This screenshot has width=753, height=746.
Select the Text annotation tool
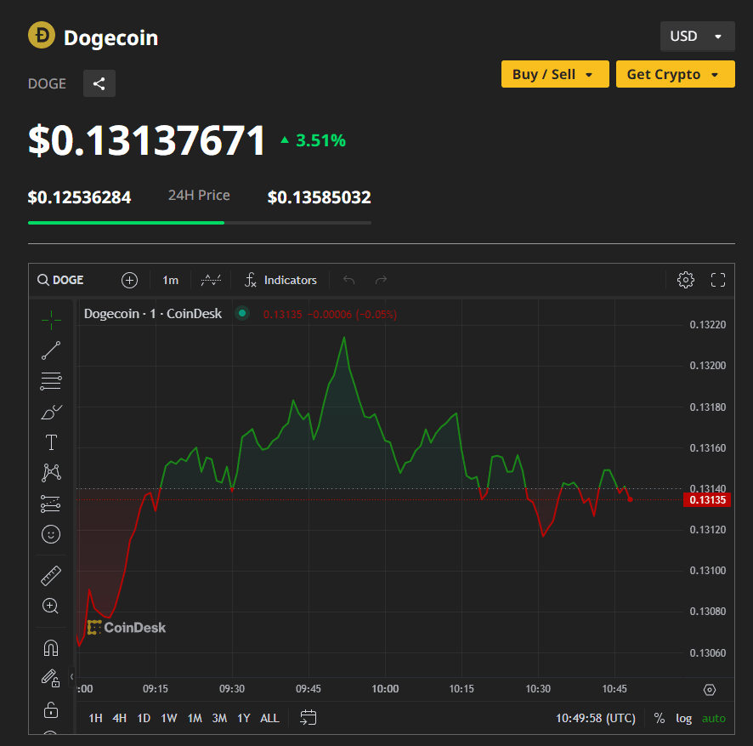[51, 442]
